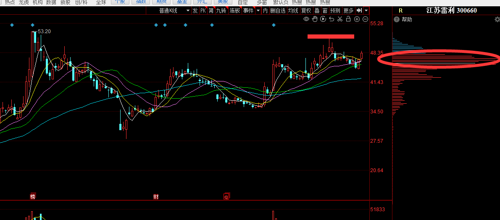The image size is (500, 220).
Task: Toggle the eye visibility icon above the chart
Action: (306, 19)
